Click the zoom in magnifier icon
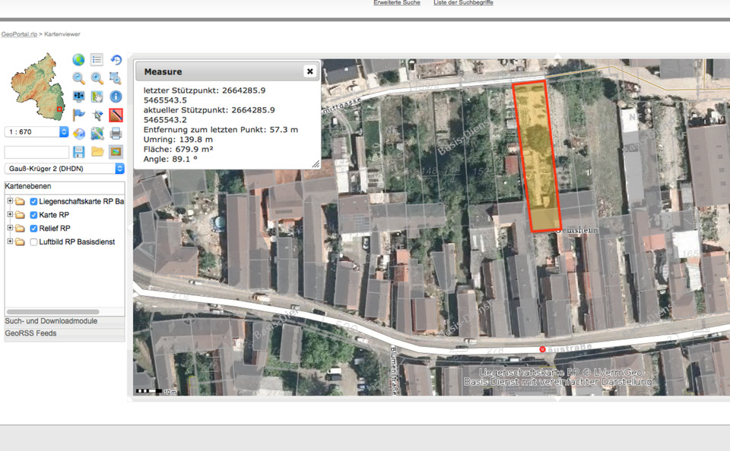This screenshot has width=730, height=451. coord(97,78)
